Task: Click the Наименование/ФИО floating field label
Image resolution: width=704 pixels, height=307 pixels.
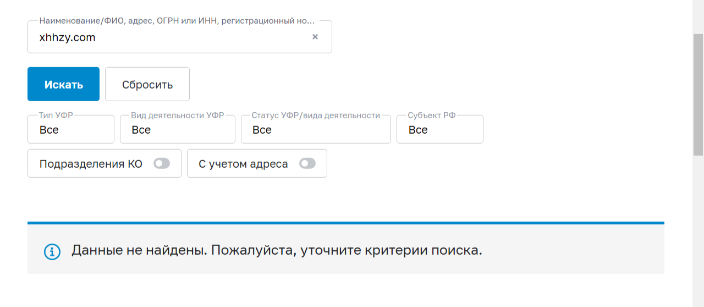Action: pyautogui.click(x=177, y=21)
